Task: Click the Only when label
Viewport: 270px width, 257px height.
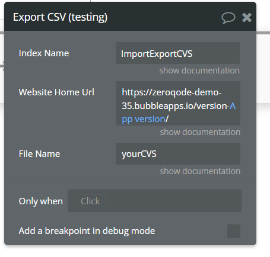Action: click(x=41, y=201)
